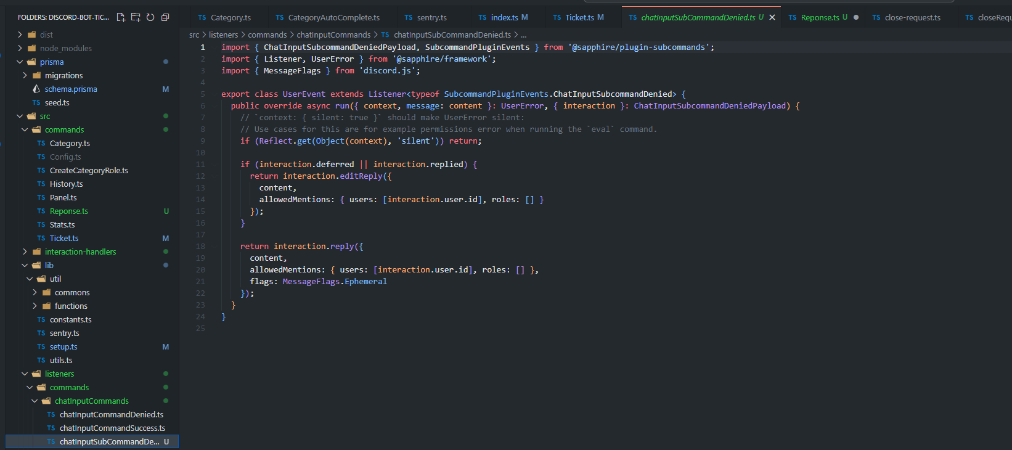Click the 'MessageFlags.Ephemeral' text in code

pyautogui.click(x=335, y=282)
